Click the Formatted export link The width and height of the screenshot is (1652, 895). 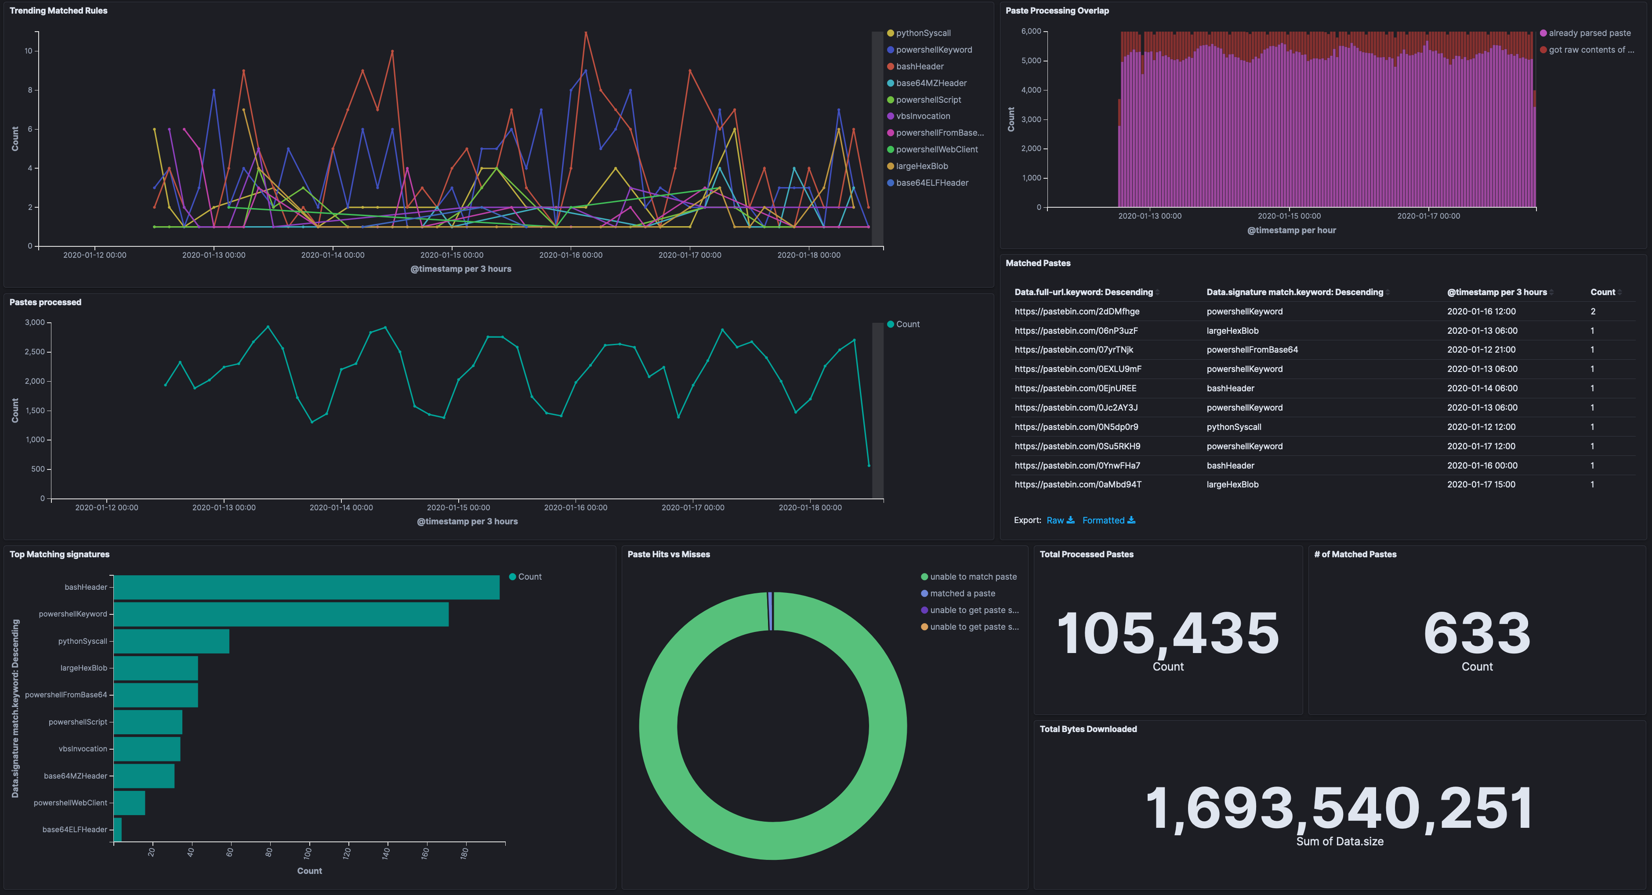(1103, 520)
